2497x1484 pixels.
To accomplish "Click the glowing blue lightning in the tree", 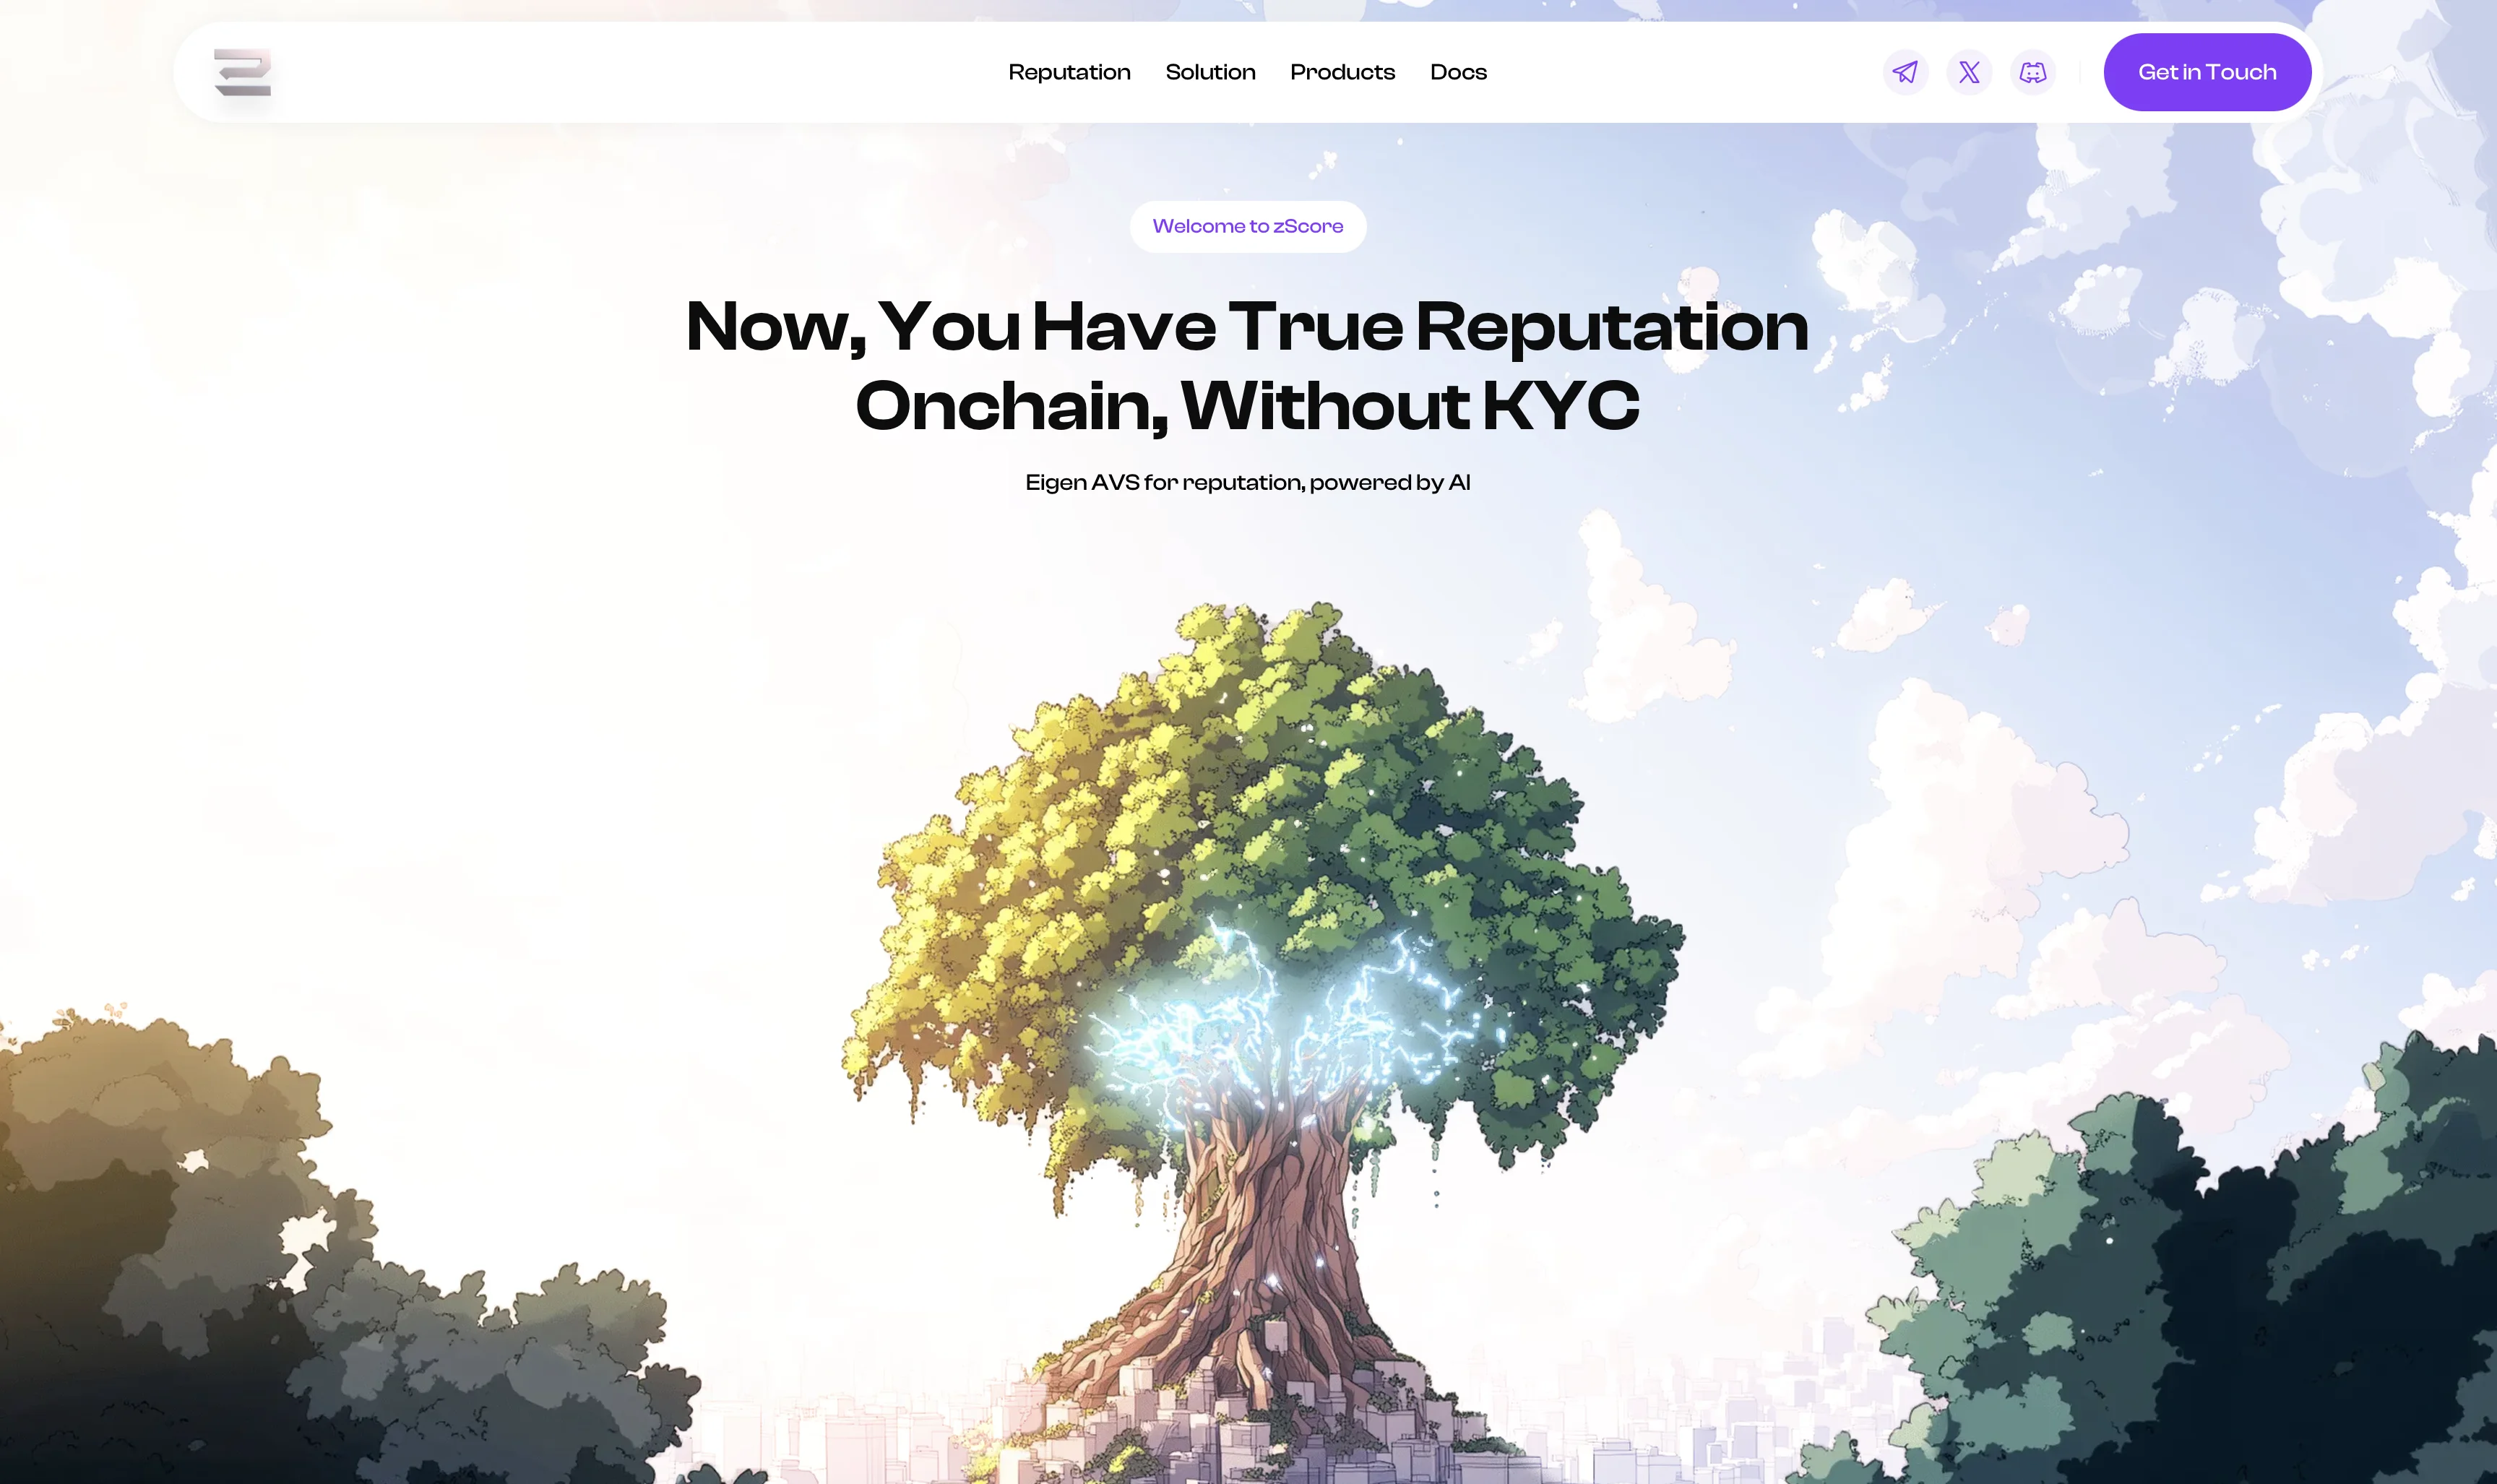I will 1290,1020.
